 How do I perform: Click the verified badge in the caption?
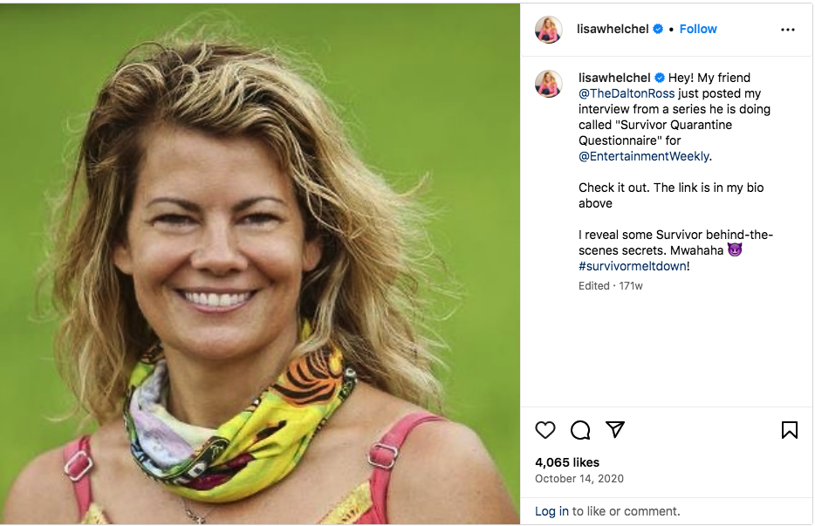click(x=660, y=78)
